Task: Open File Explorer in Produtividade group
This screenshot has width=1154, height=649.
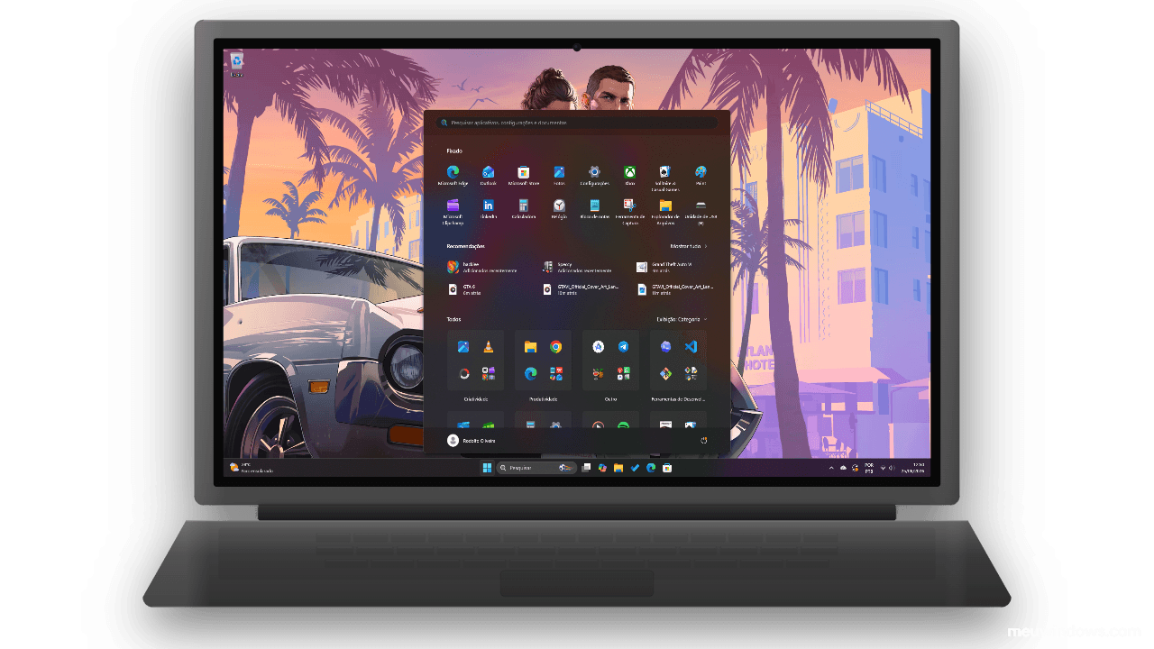Action: 531,347
